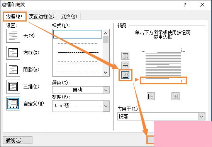The height and width of the screenshot is (147, 212).
Task: Click the ? help button in title bar
Action: click(x=185, y=5)
